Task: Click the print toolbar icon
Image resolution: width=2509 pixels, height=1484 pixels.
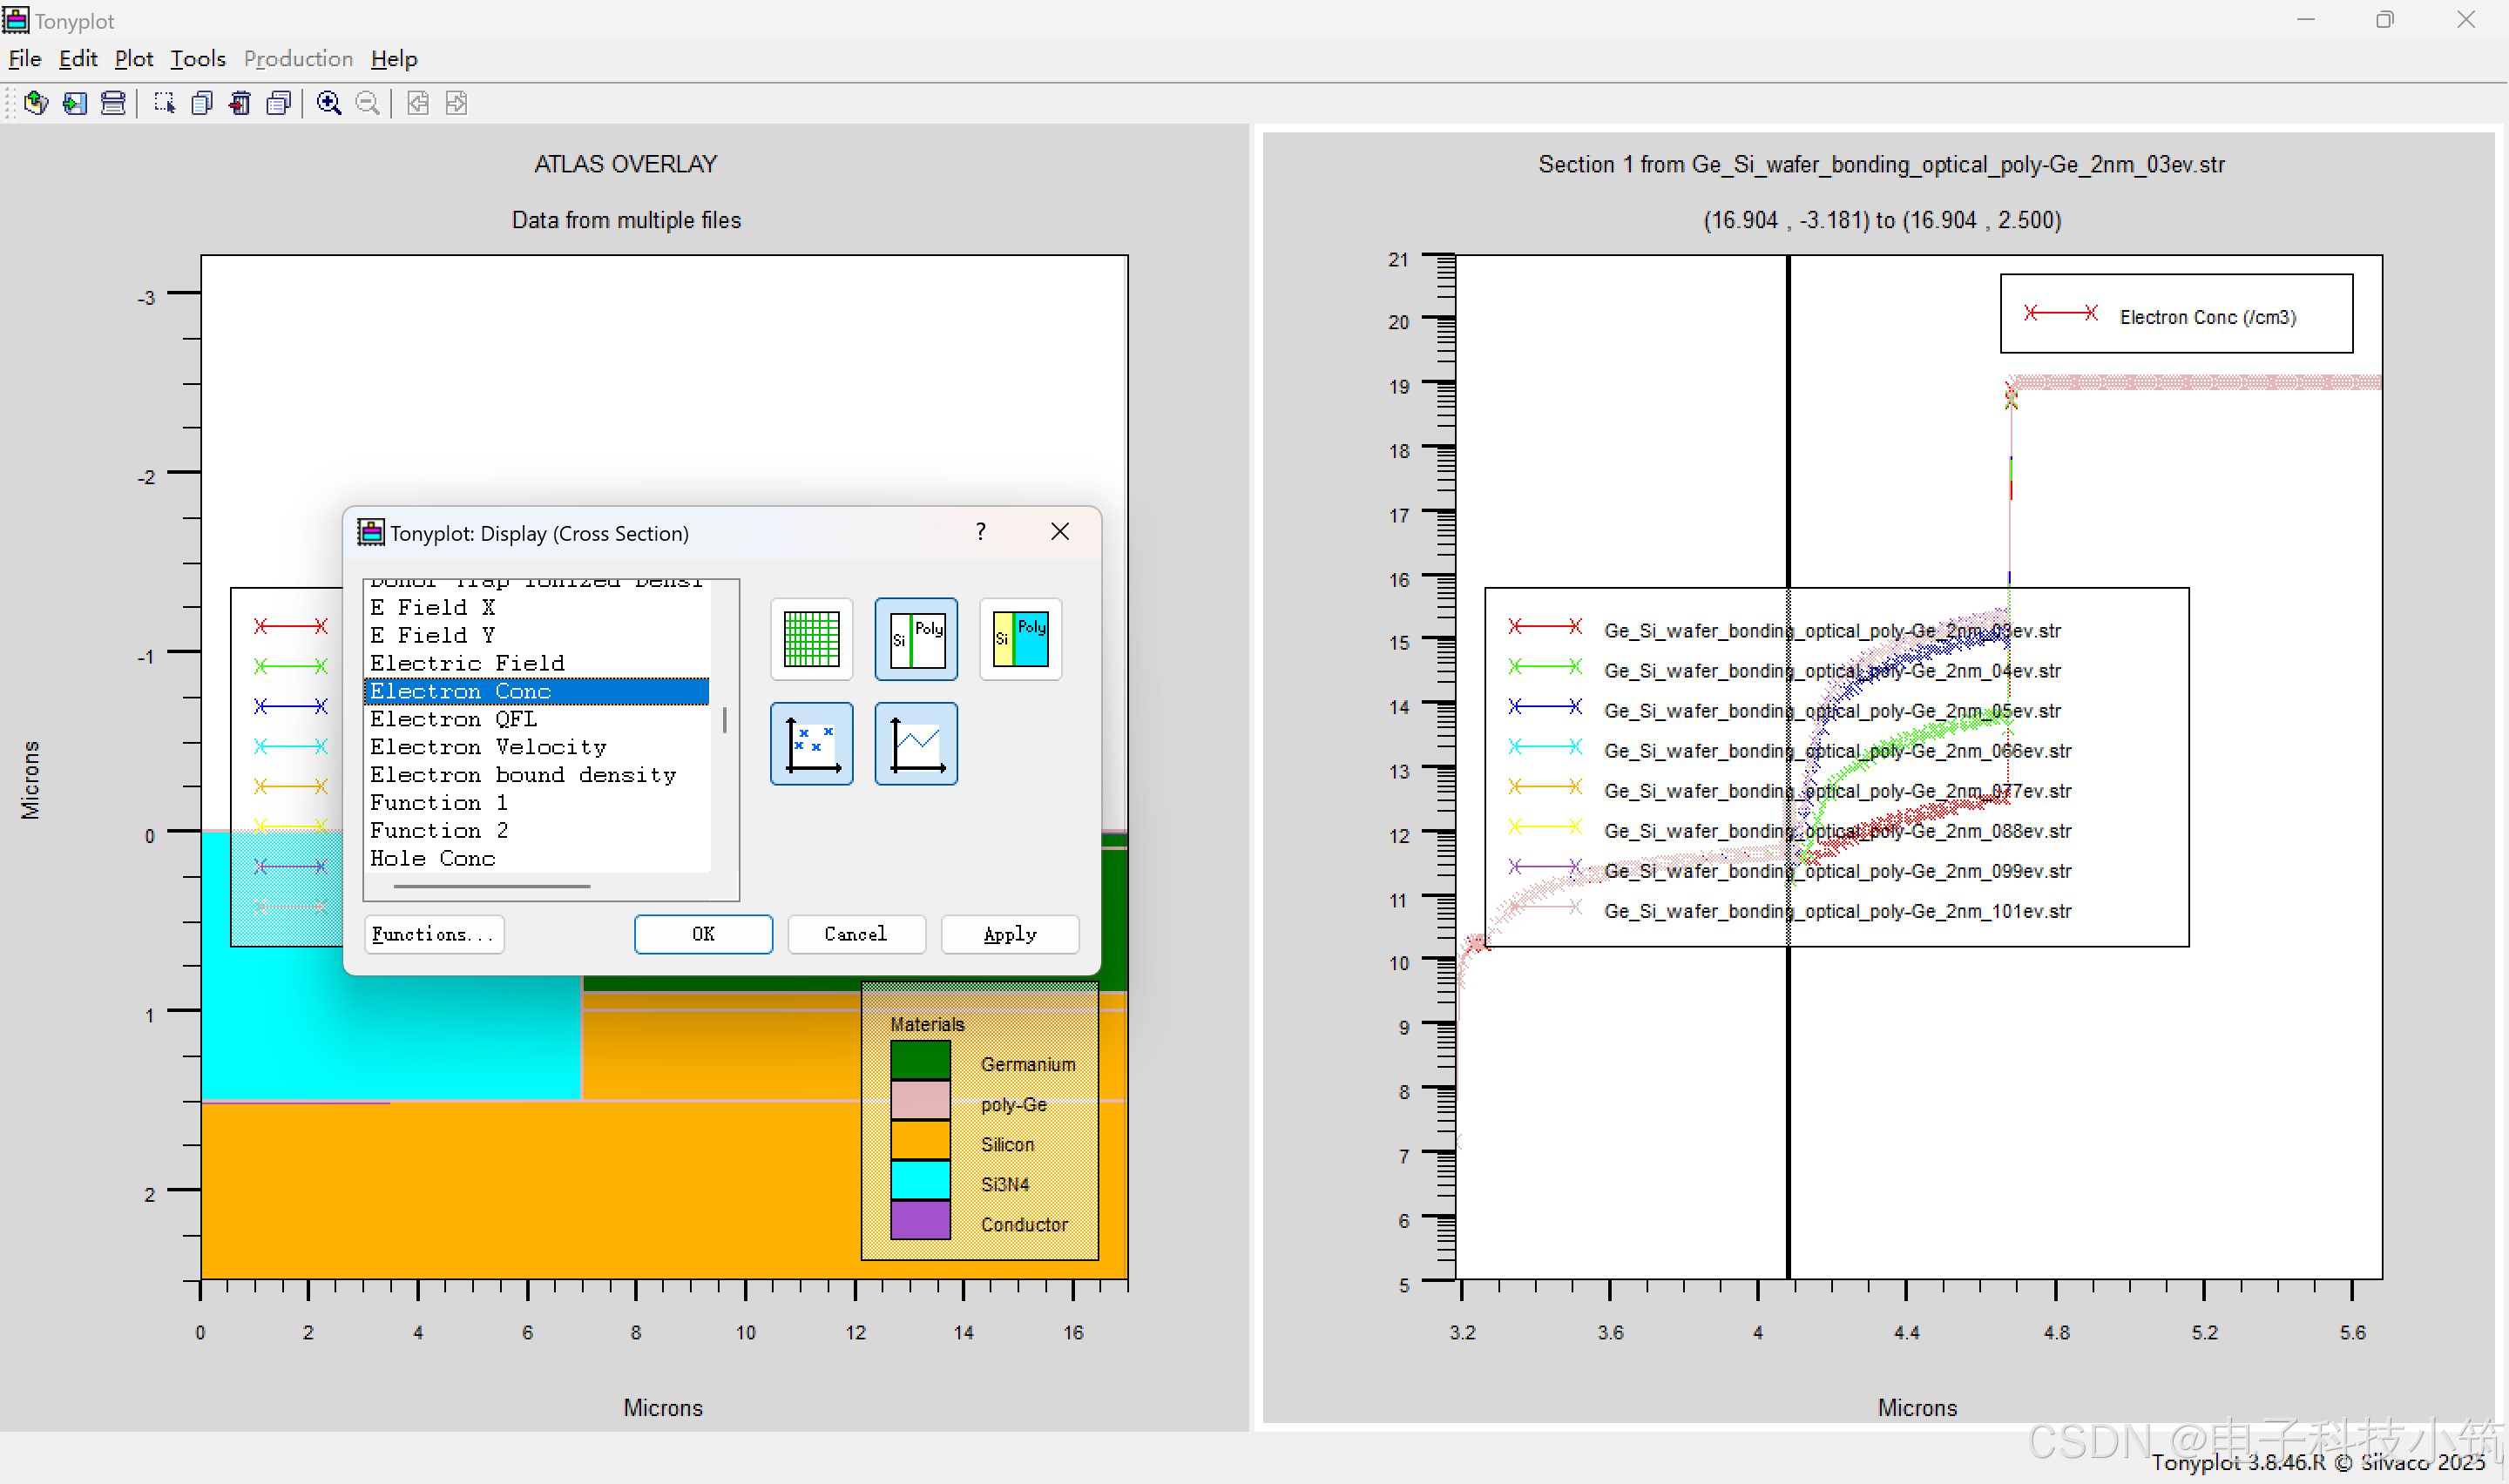Action: coord(113,103)
